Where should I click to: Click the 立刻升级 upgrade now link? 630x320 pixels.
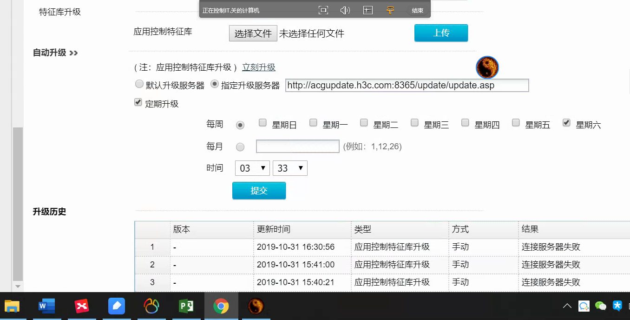click(x=259, y=67)
